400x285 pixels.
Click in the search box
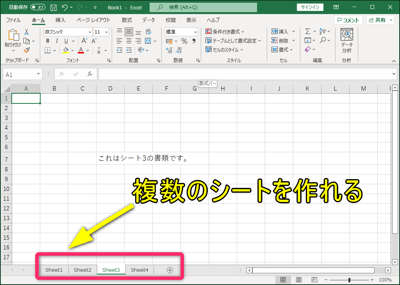point(203,7)
